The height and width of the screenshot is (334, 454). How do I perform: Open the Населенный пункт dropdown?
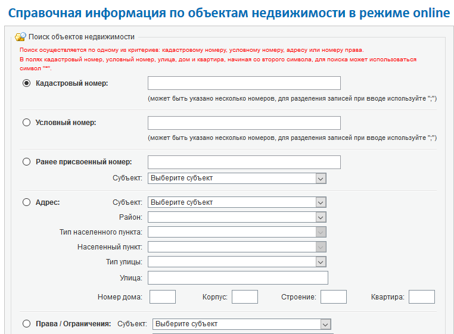237,247
